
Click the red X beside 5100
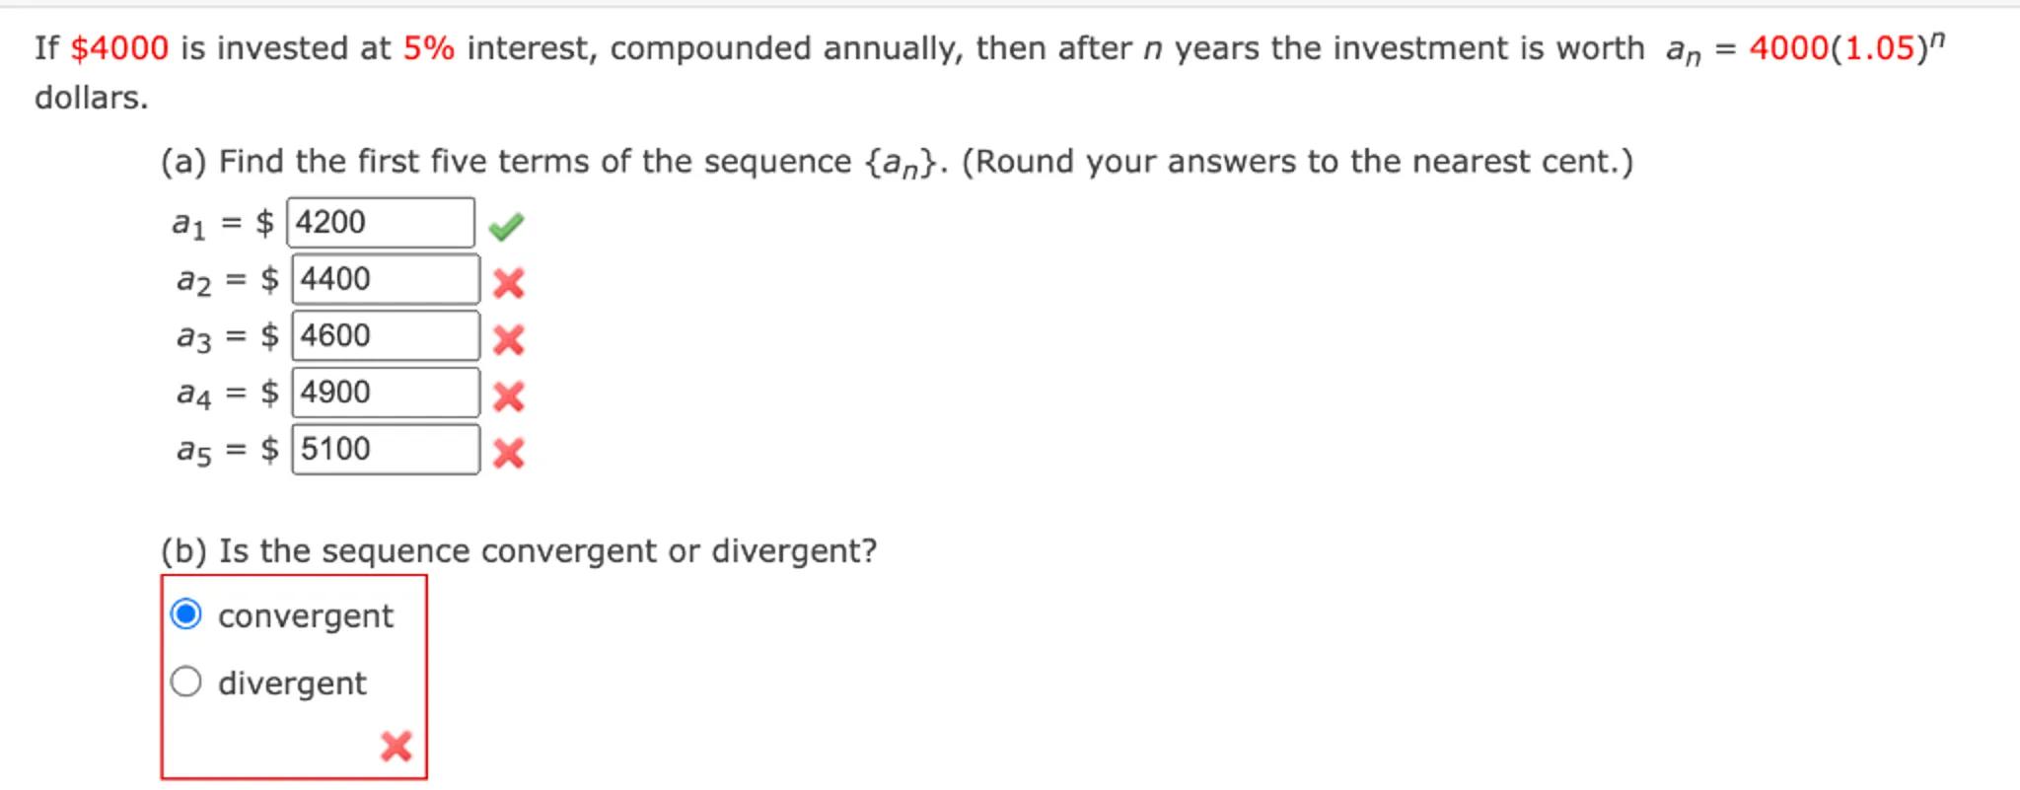click(x=508, y=454)
